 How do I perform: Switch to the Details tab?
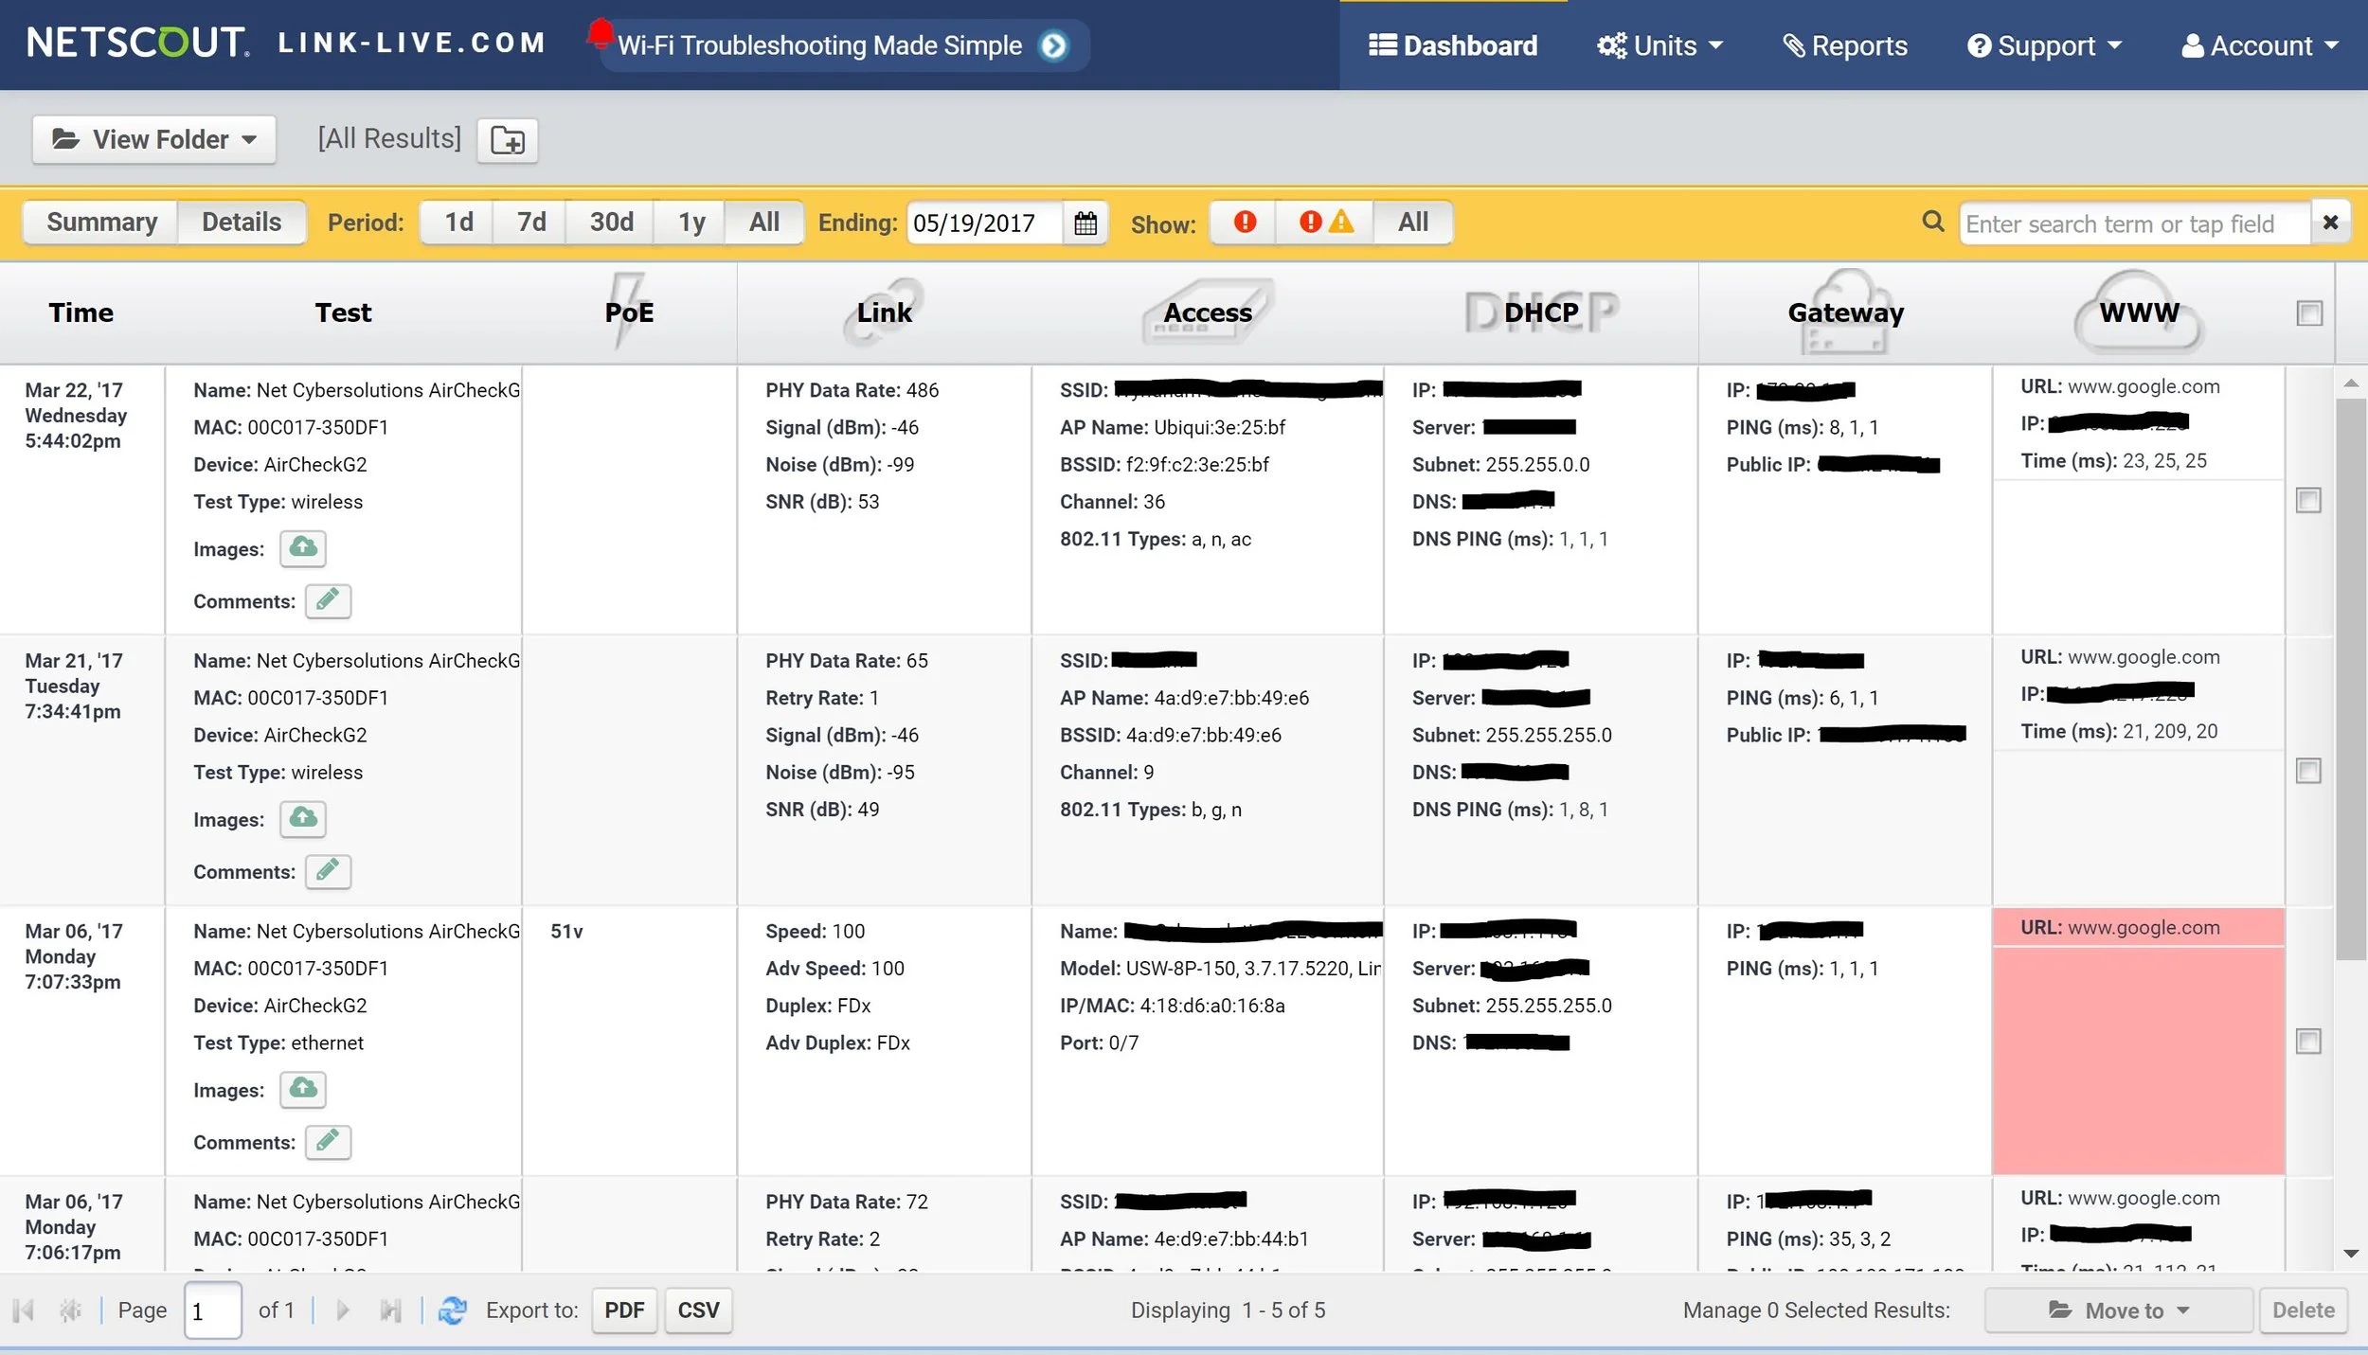242,223
